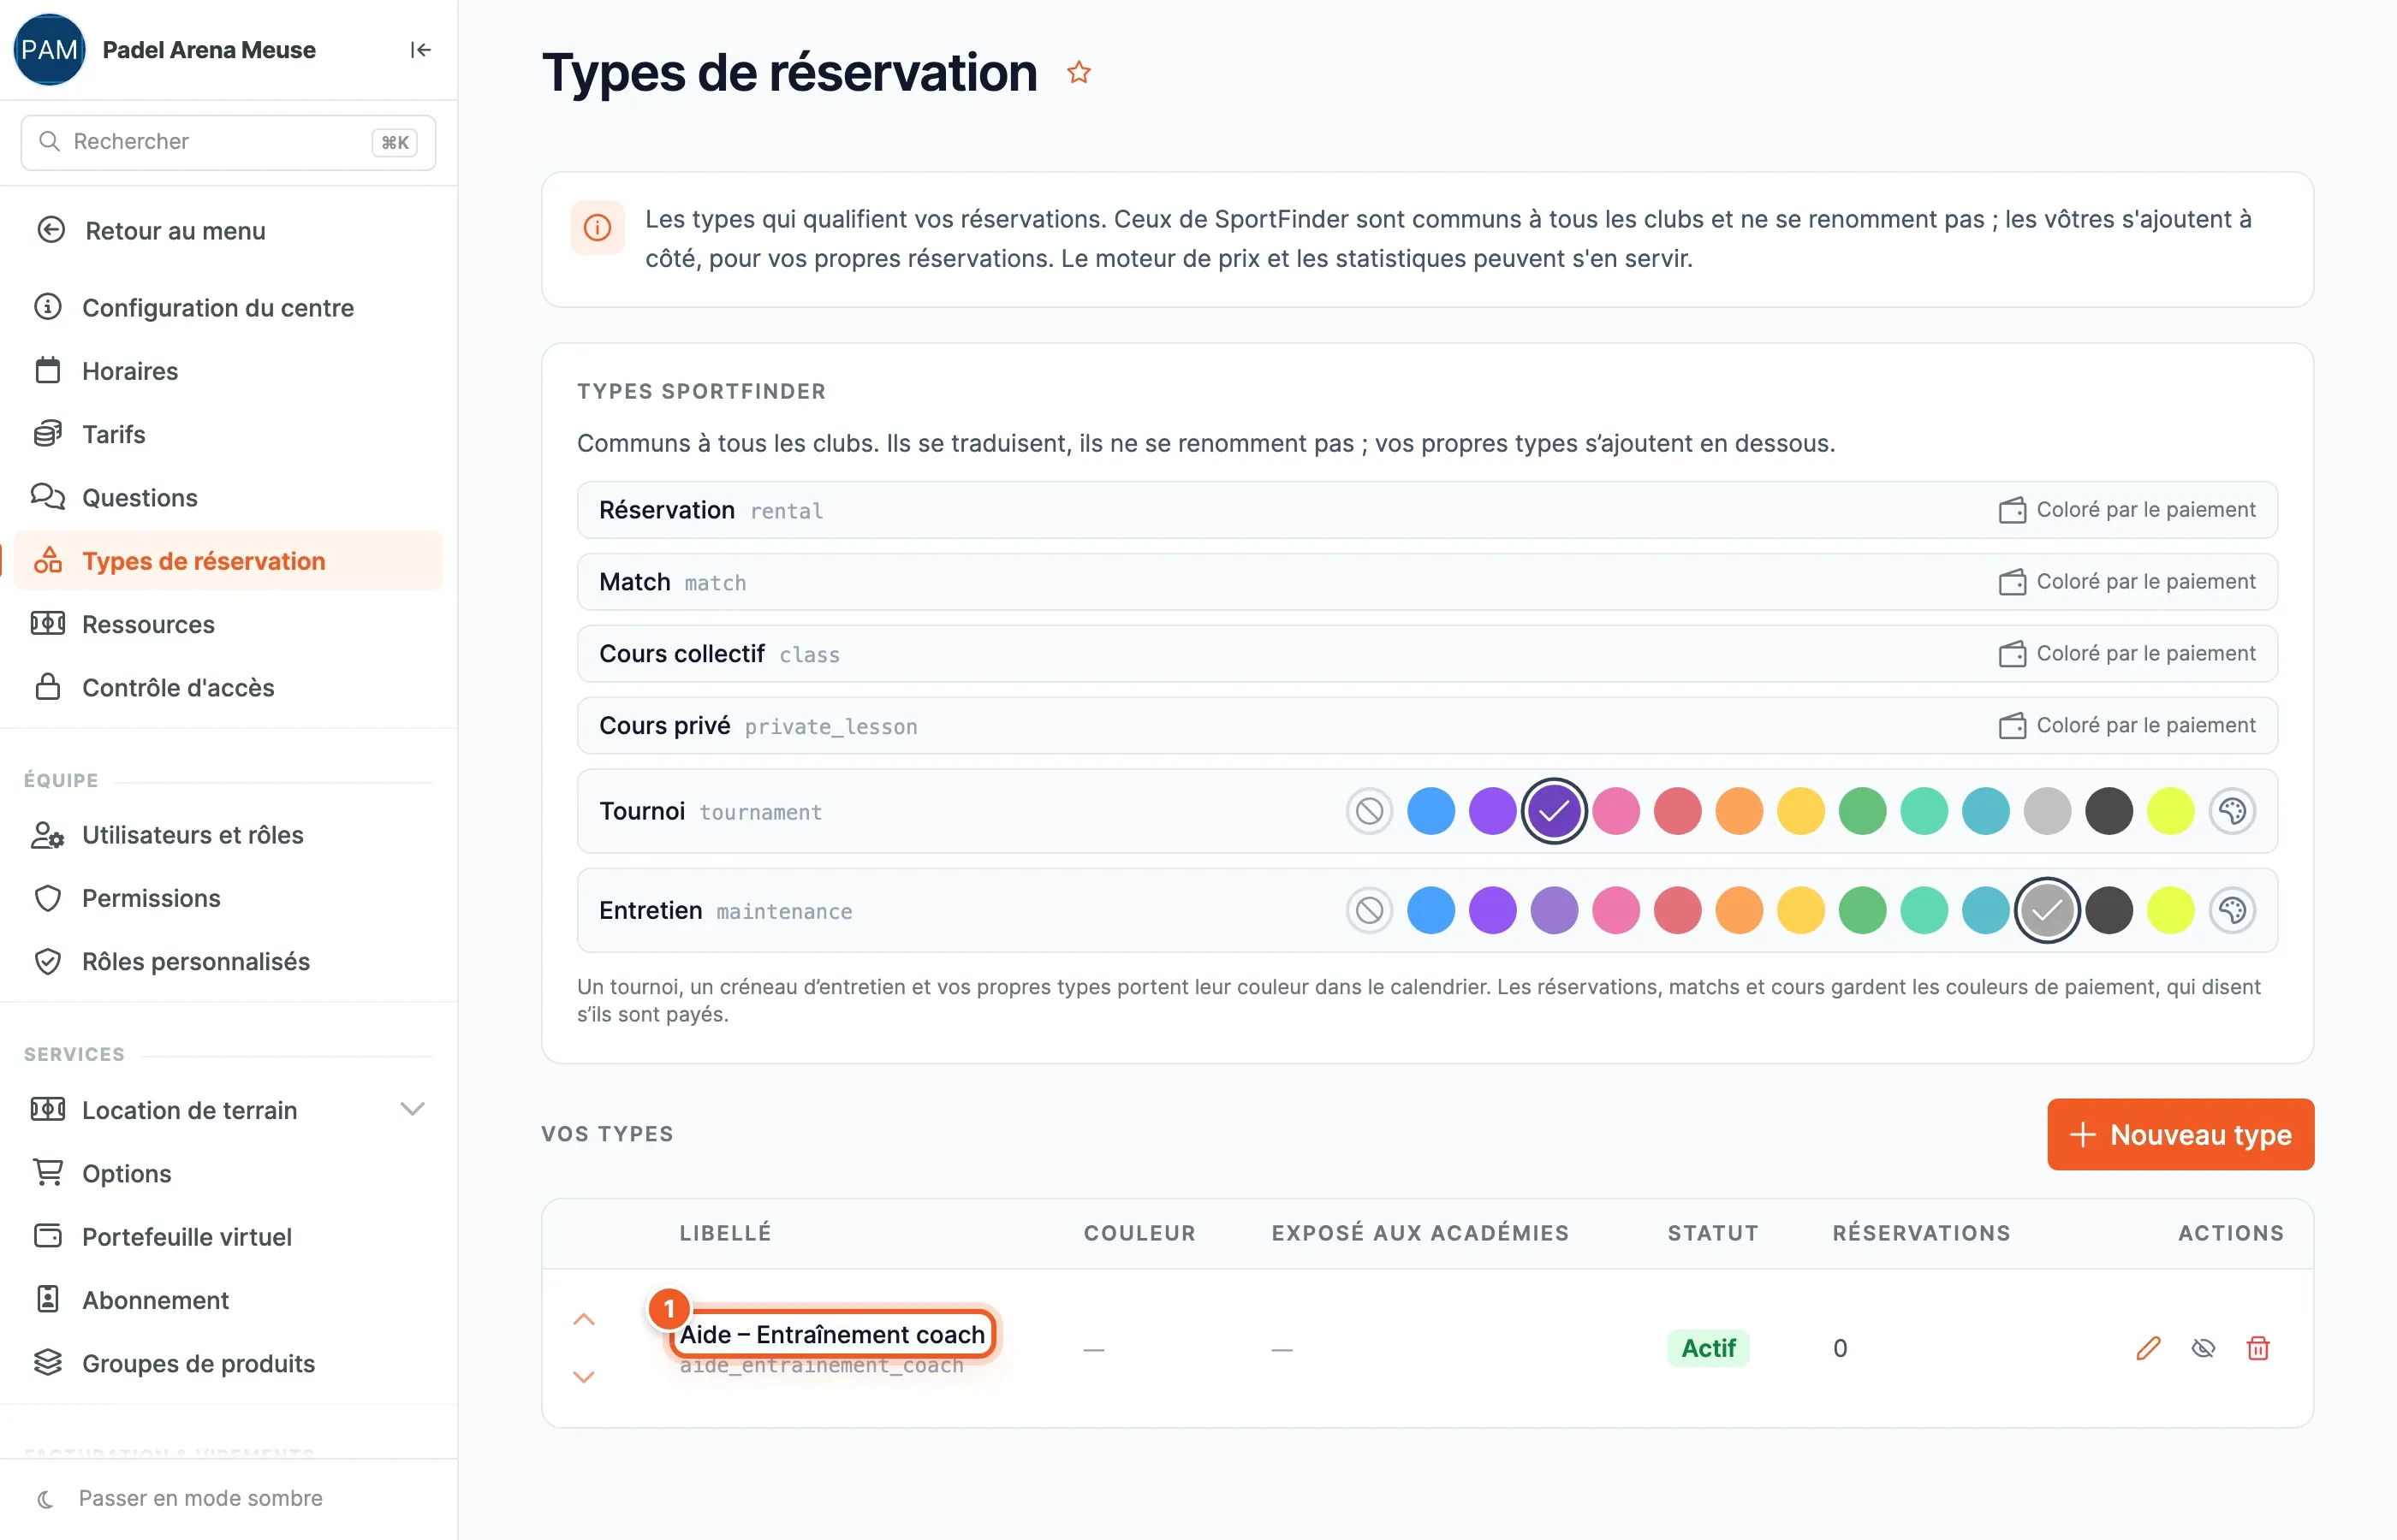2397x1540 pixels.
Task: Collapse the sidebar with the arrow icon
Action: click(x=420, y=50)
